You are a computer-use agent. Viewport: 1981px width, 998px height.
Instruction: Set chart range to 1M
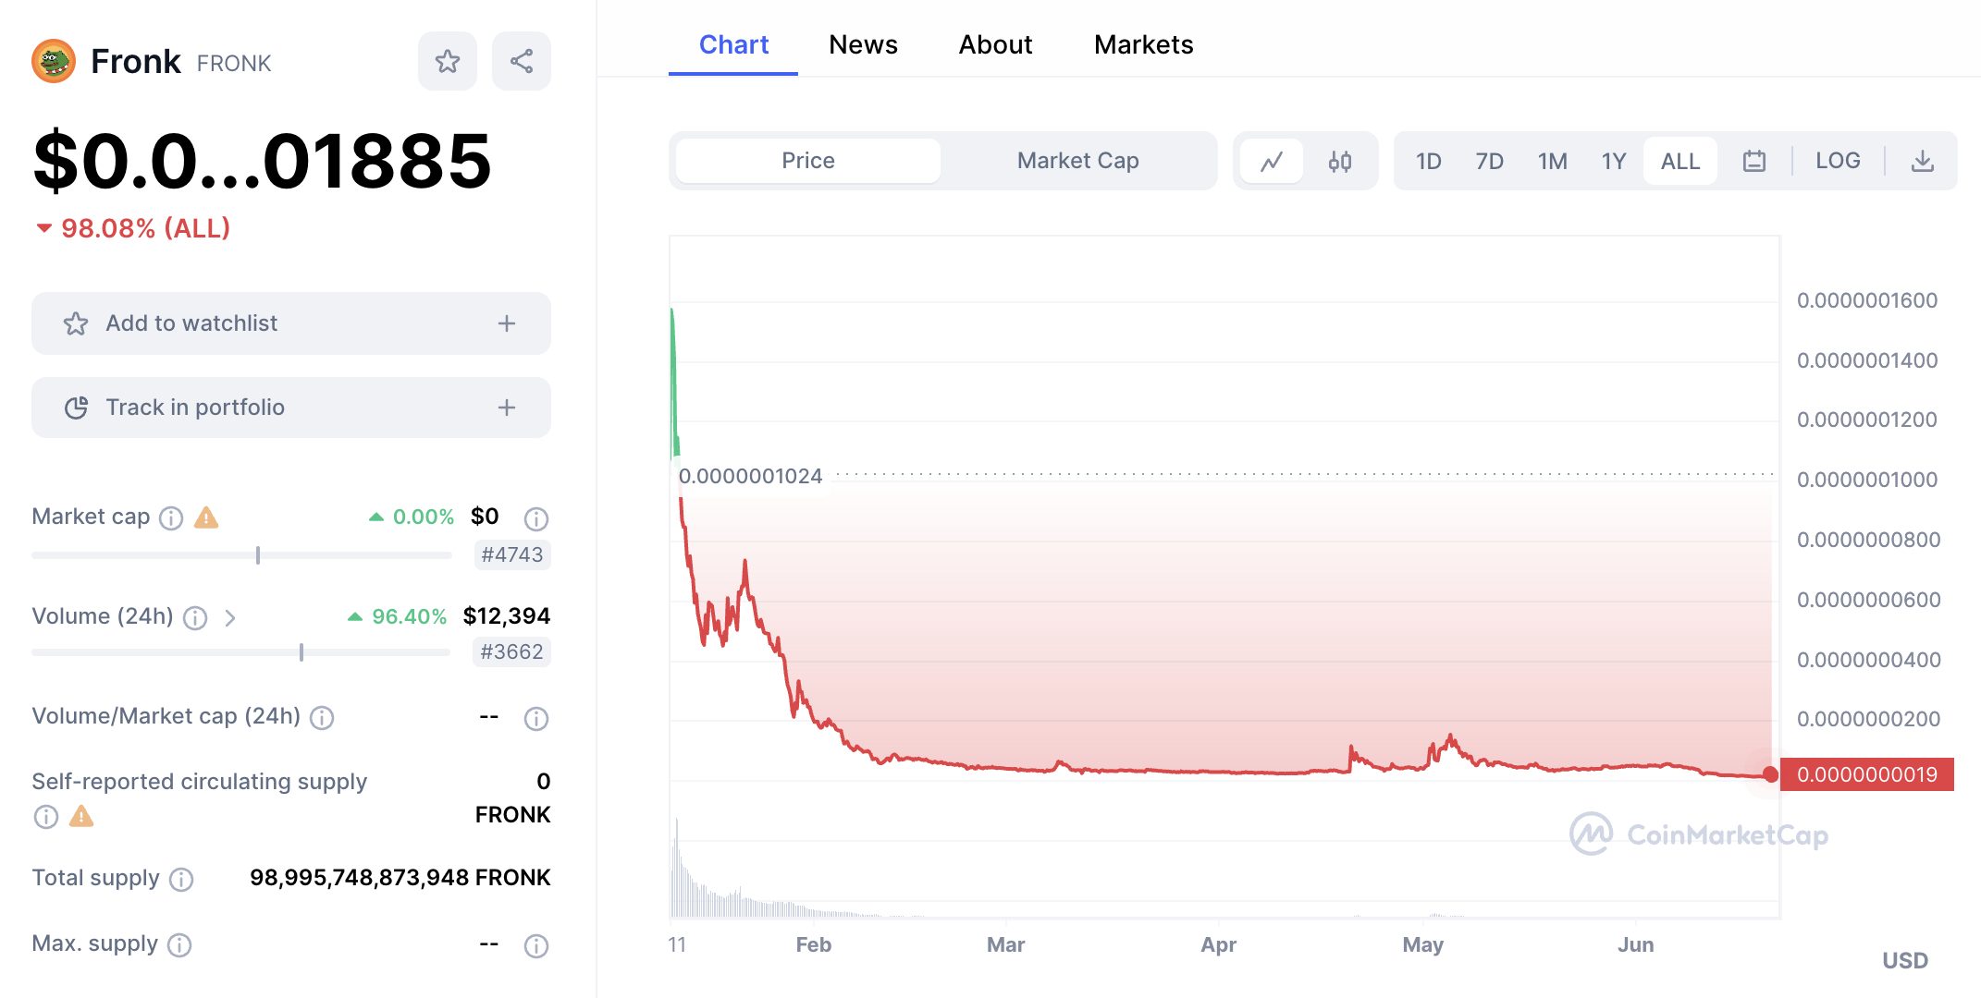tap(1553, 161)
